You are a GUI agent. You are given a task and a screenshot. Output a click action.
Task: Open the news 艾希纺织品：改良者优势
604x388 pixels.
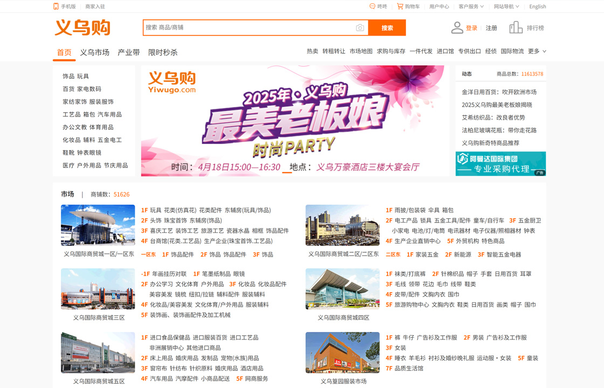click(x=493, y=117)
